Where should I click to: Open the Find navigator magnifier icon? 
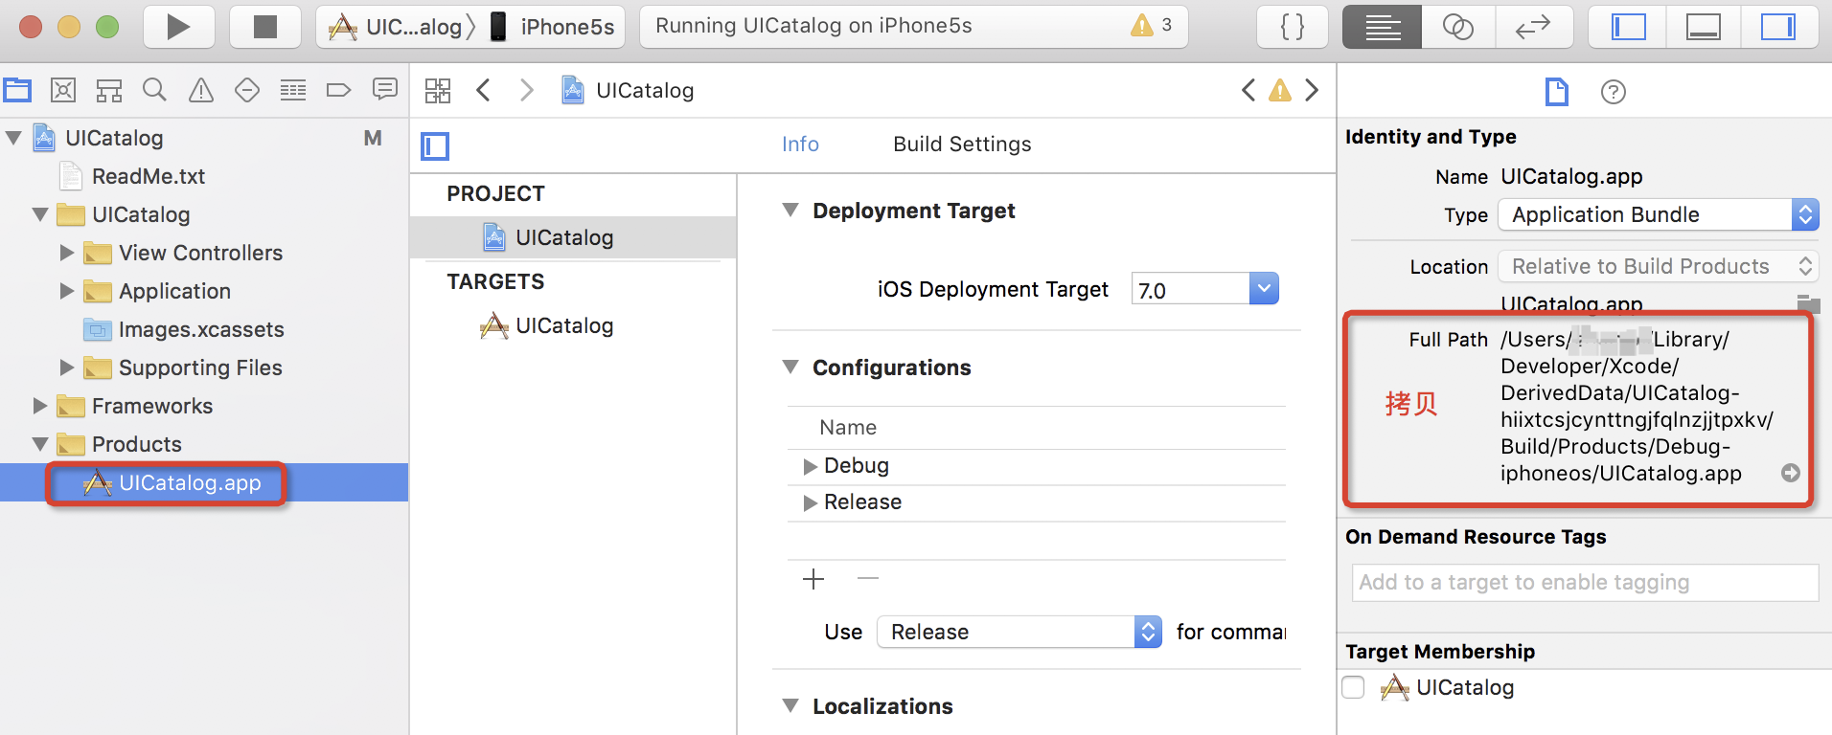[154, 91]
